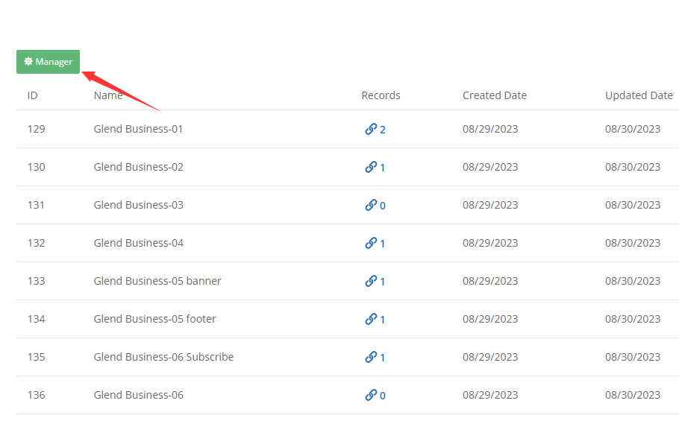Click ID cell 129
This screenshot has height=421, width=679.
(x=37, y=129)
